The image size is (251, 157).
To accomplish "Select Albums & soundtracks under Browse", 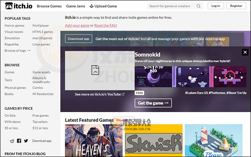I will click(41, 80).
